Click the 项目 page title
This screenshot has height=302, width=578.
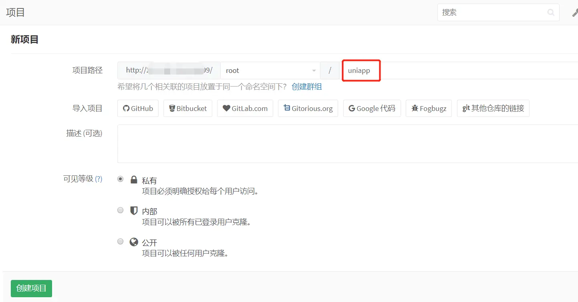(16, 12)
